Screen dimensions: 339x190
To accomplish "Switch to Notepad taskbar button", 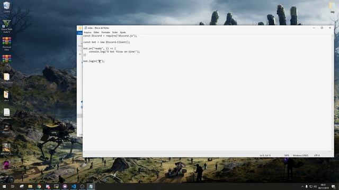I will [91, 186].
